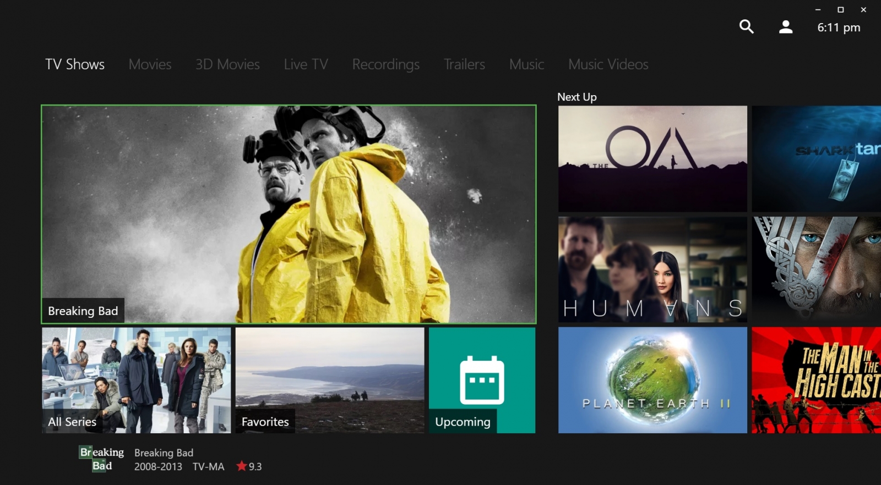
Task: Open the Music tab
Action: [x=526, y=64]
